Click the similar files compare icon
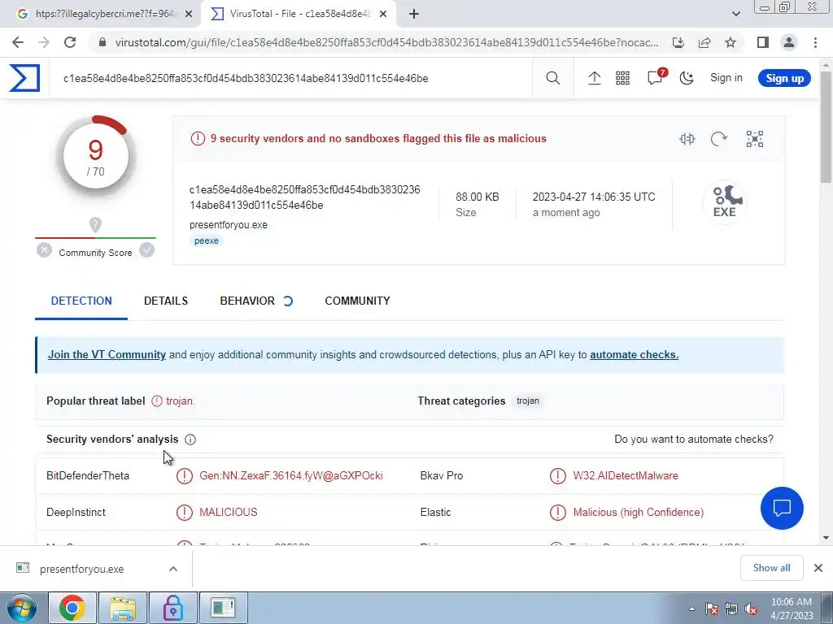 687,139
